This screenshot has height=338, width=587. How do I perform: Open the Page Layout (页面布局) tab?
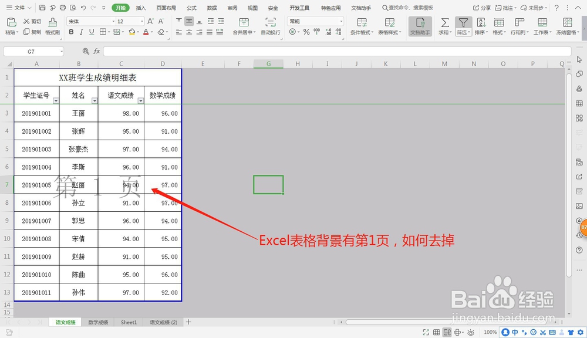pyautogui.click(x=166, y=8)
